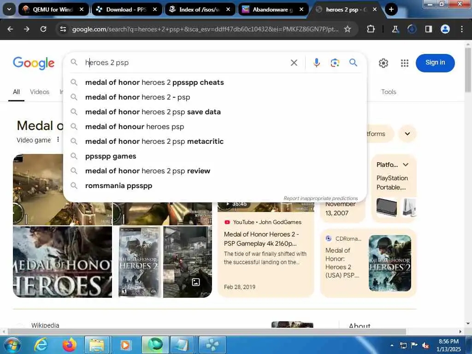Open tab search dropdown arrow

click(9, 9)
